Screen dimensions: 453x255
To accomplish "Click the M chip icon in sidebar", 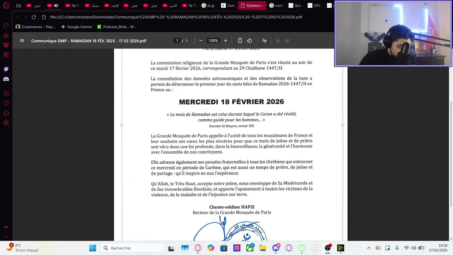I will pos(6,55).
